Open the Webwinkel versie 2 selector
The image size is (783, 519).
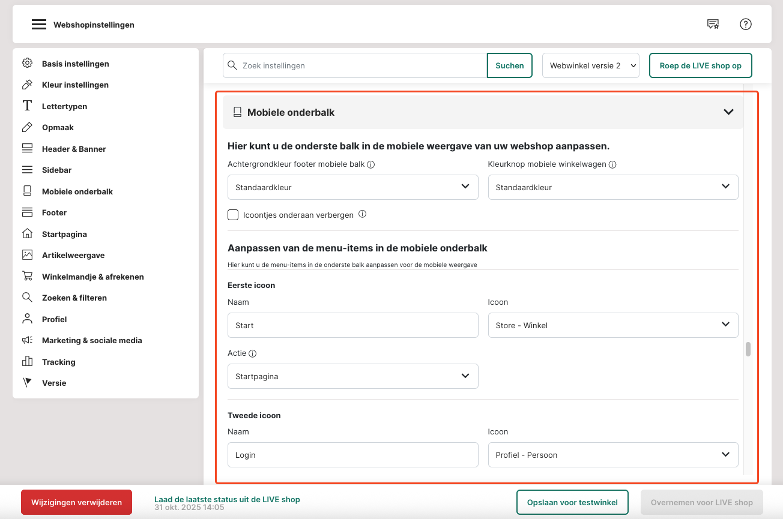click(590, 66)
